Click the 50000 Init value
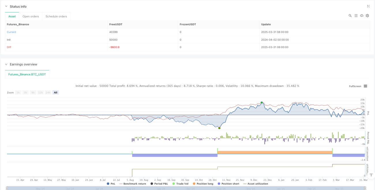The width and height of the screenshot is (375, 190). point(113,39)
